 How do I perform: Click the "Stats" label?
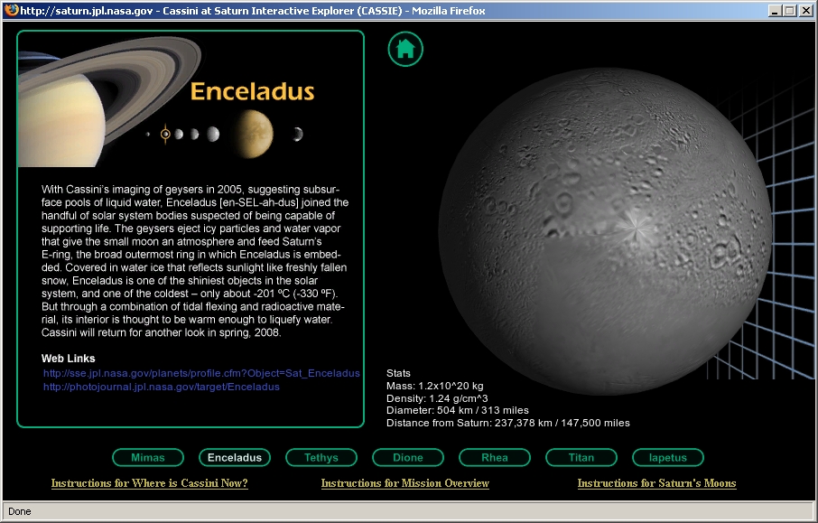click(398, 373)
